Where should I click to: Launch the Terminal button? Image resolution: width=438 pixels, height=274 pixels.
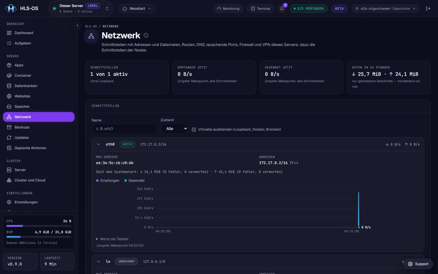[x=261, y=8]
